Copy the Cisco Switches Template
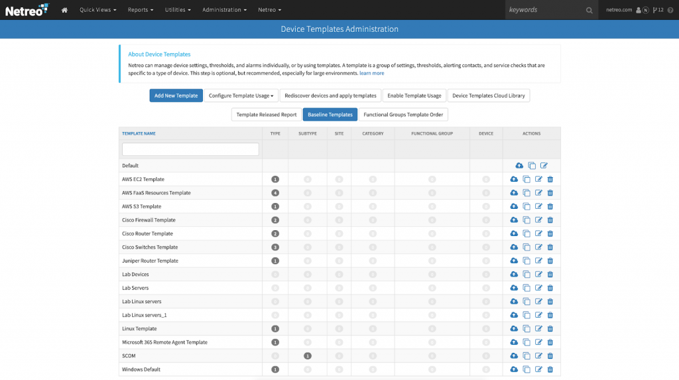Viewport: 679px width, 380px height. click(x=526, y=247)
